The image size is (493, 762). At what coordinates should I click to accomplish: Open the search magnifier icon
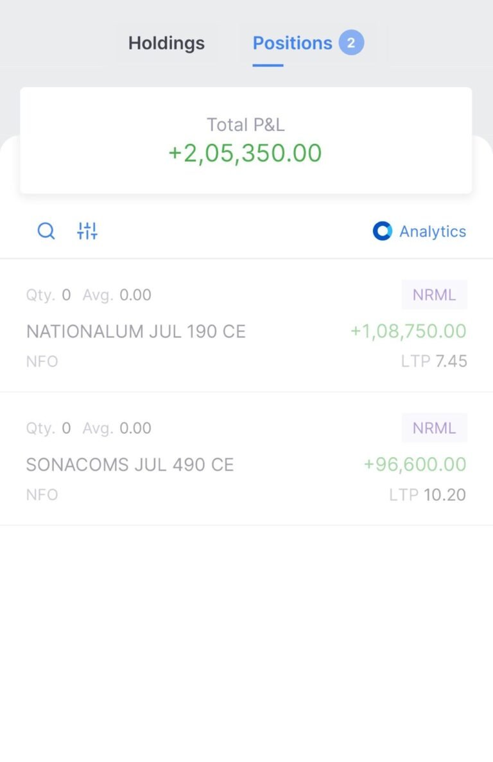[x=46, y=231]
